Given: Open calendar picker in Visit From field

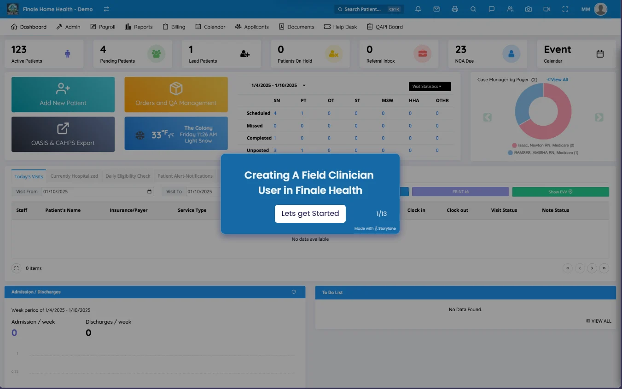Looking at the screenshot, I should [x=149, y=192].
